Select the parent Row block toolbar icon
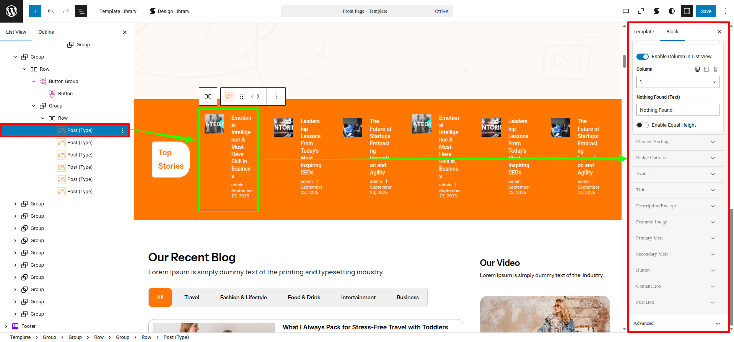734x342 pixels. [x=208, y=96]
